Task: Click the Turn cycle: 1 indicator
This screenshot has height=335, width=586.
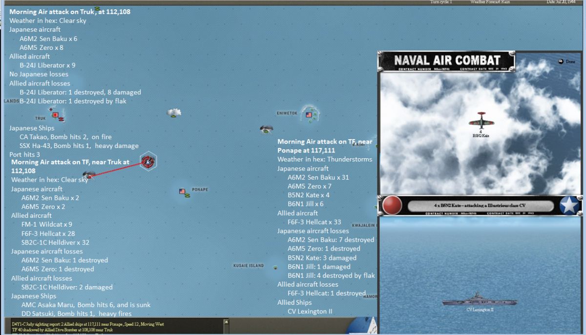Action: [x=441, y=2]
